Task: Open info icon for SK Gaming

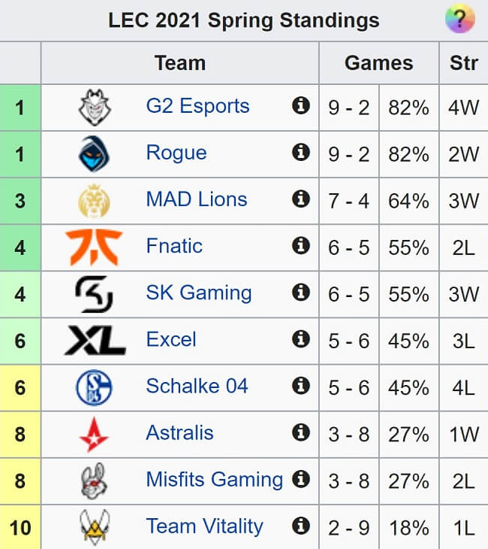Action: (301, 293)
